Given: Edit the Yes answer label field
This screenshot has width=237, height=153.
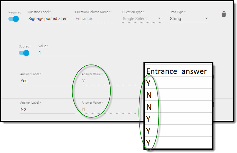Looking at the screenshot, I should [48, 81].
